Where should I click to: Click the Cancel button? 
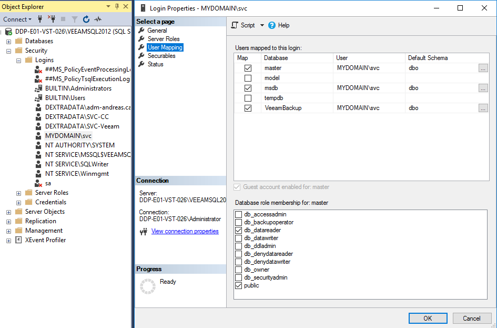tap(472, 319)
